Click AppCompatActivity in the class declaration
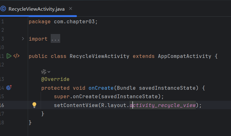The width and height of the screenshot is (231, 136). (185, 56)
